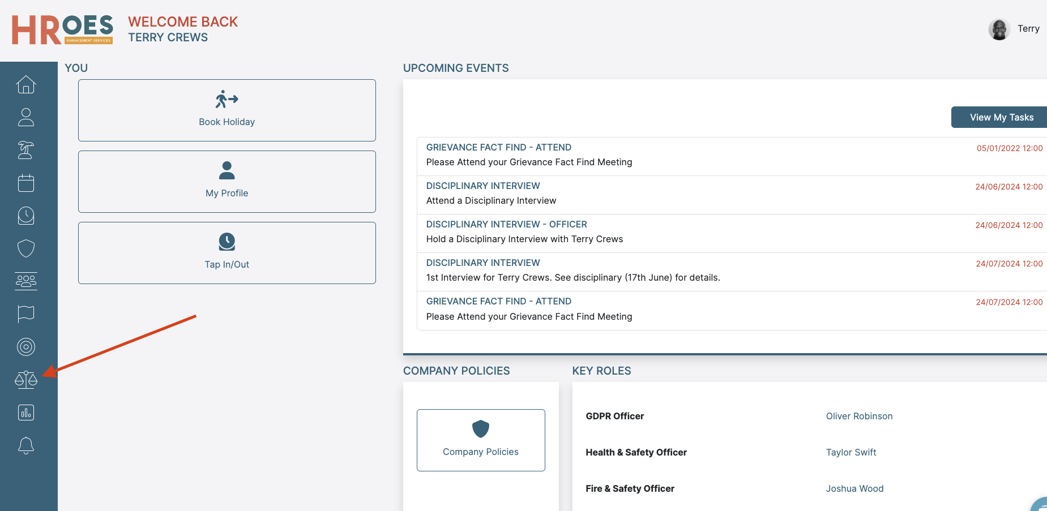Screen dimensions: 1047x511
Task: Open the target goals sidebar icon
Action: 26,347
